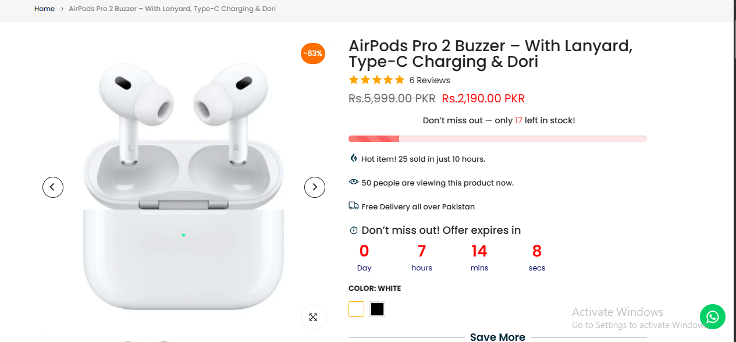
Task: Open the 6 Reviews link
Action: coord(429,80)
